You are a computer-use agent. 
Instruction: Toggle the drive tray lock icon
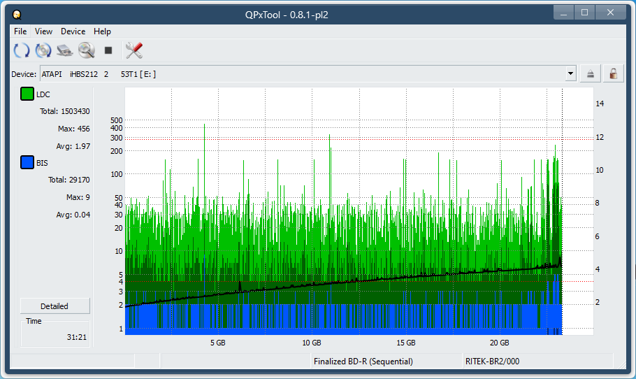[614, 74]
